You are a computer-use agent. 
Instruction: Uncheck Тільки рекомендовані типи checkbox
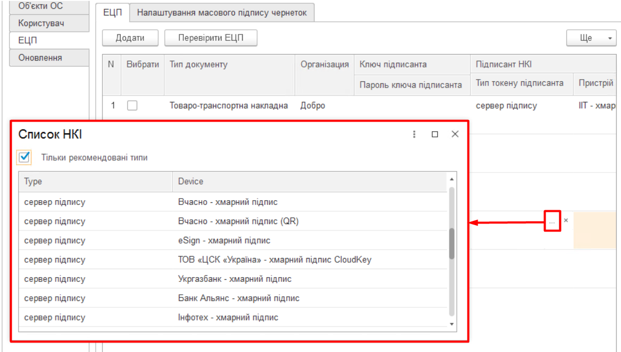[24, 157]
